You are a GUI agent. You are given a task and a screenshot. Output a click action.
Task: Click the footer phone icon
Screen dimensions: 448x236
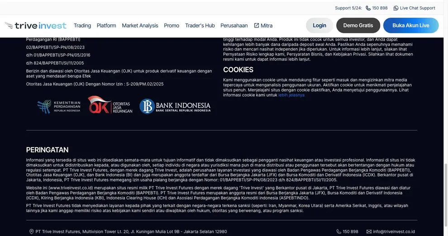338,231
